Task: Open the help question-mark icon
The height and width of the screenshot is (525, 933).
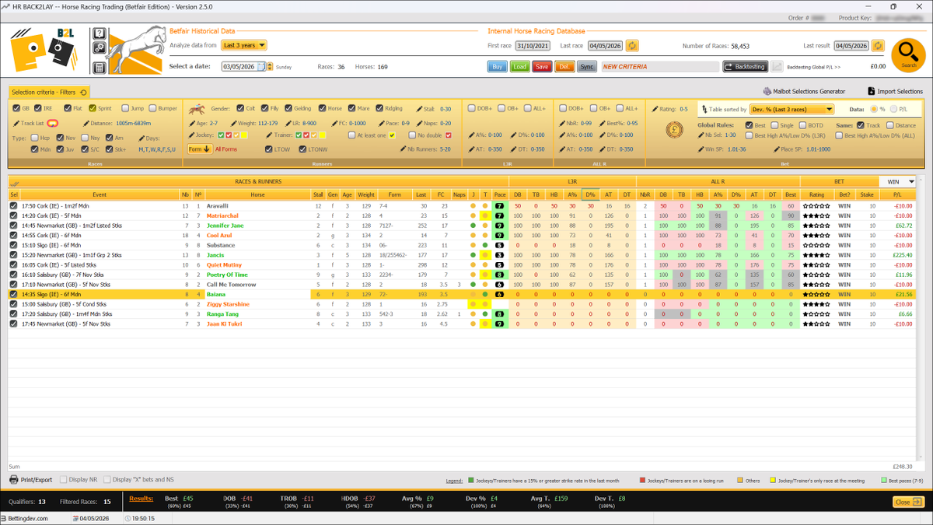Action: point(99,33)
